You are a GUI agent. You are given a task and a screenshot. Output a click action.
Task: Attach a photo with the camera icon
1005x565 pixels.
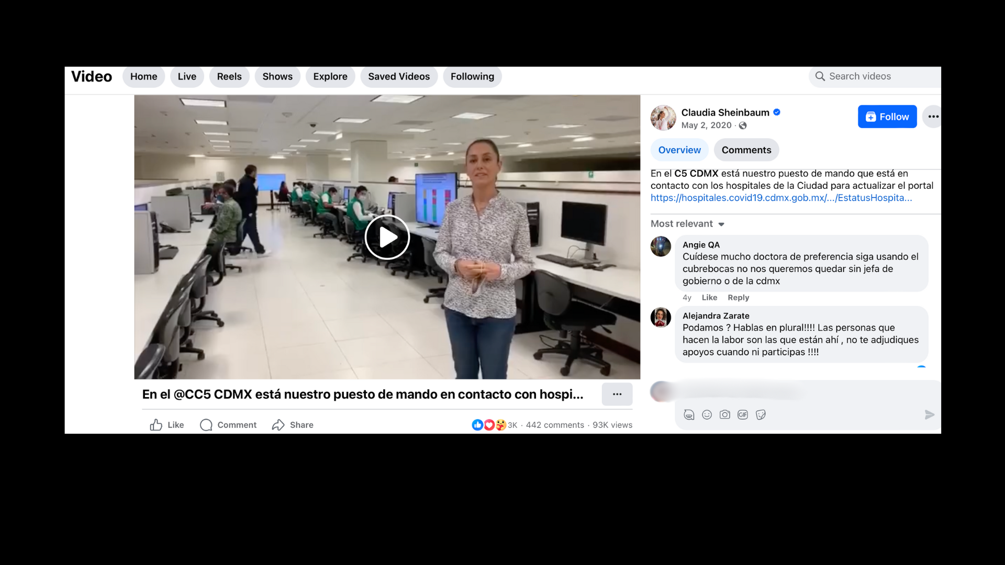pos(724,415)
